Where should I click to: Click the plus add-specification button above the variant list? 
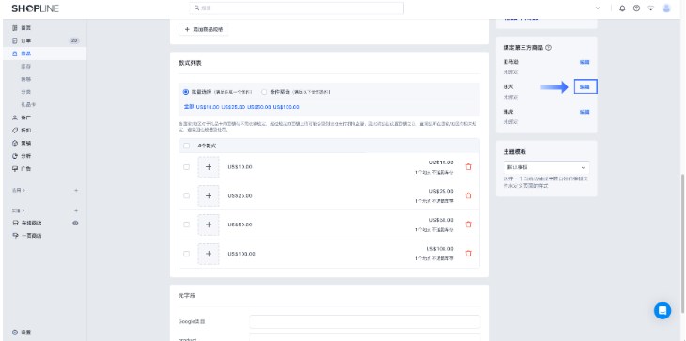click(x=203, y=29)
